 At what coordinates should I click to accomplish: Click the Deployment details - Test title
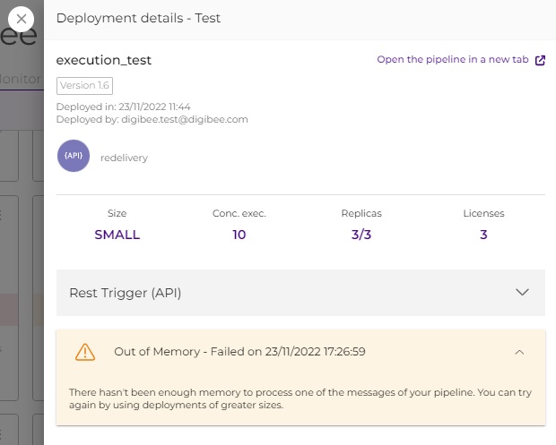(x=138, y=18)
